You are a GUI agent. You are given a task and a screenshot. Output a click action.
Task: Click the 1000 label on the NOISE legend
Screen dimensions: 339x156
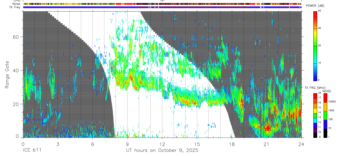pyautogui.click(x=331, y=110)
